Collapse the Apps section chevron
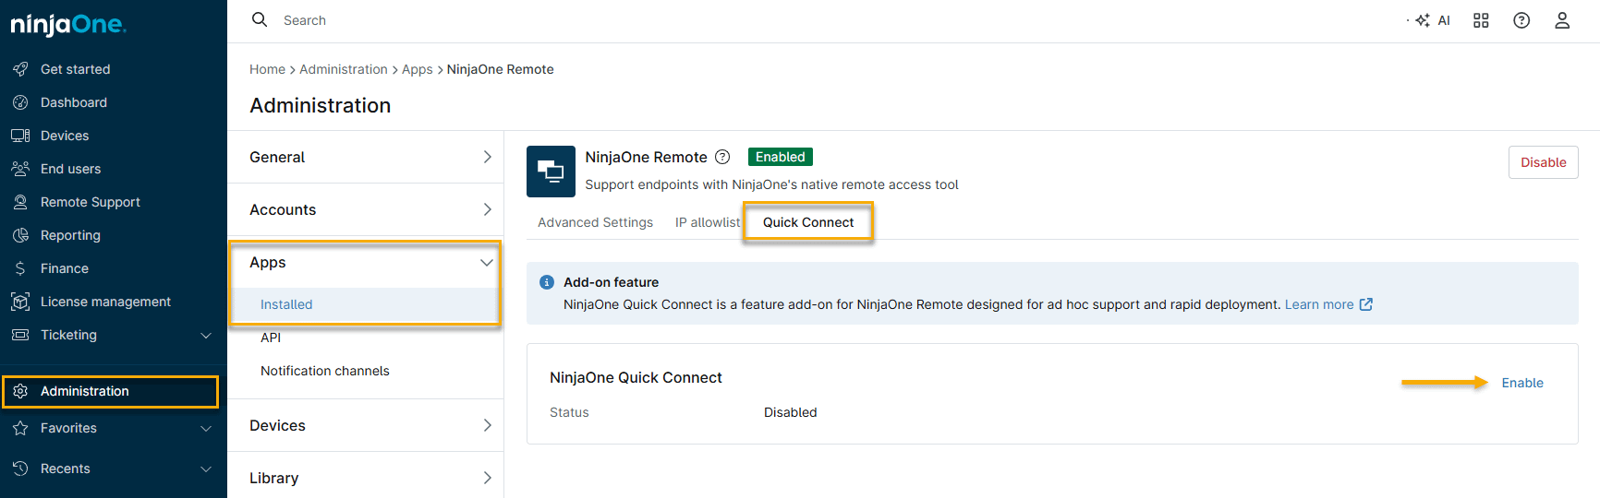The image size is (1600, 498). click(487, 263)
